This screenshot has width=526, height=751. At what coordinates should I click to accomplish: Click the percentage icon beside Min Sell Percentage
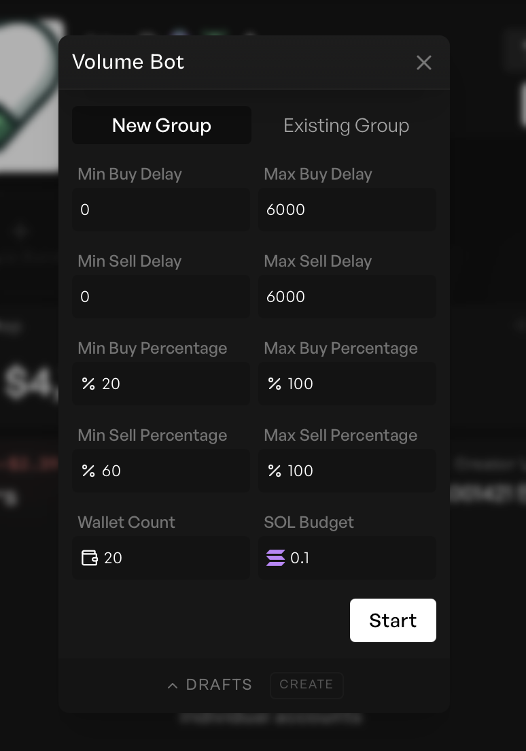coord(88,471)
